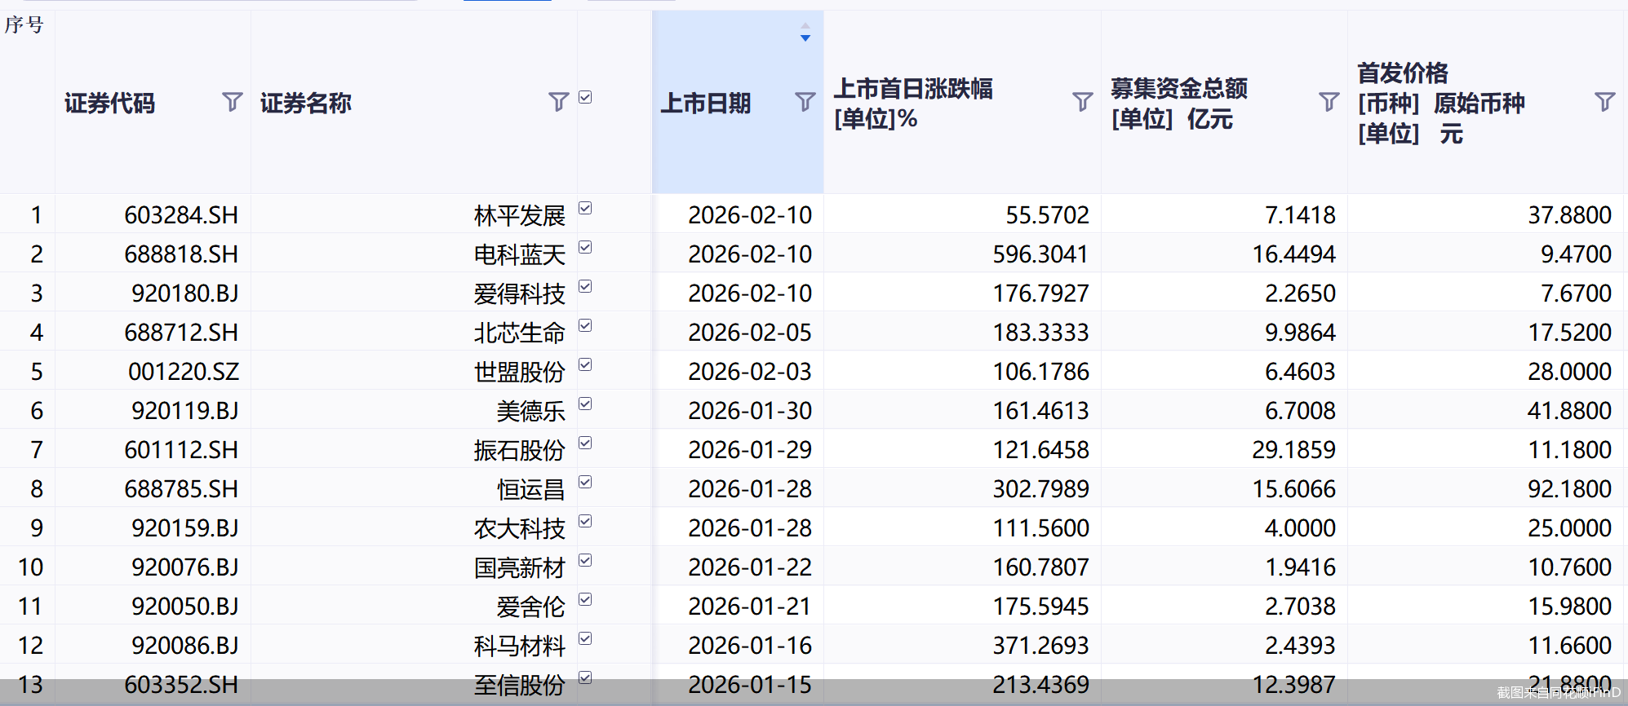Screen dimensions: 1628x706
Task: Uncheck the 电科蓝天 row checkbox
Action: [585, 248]
